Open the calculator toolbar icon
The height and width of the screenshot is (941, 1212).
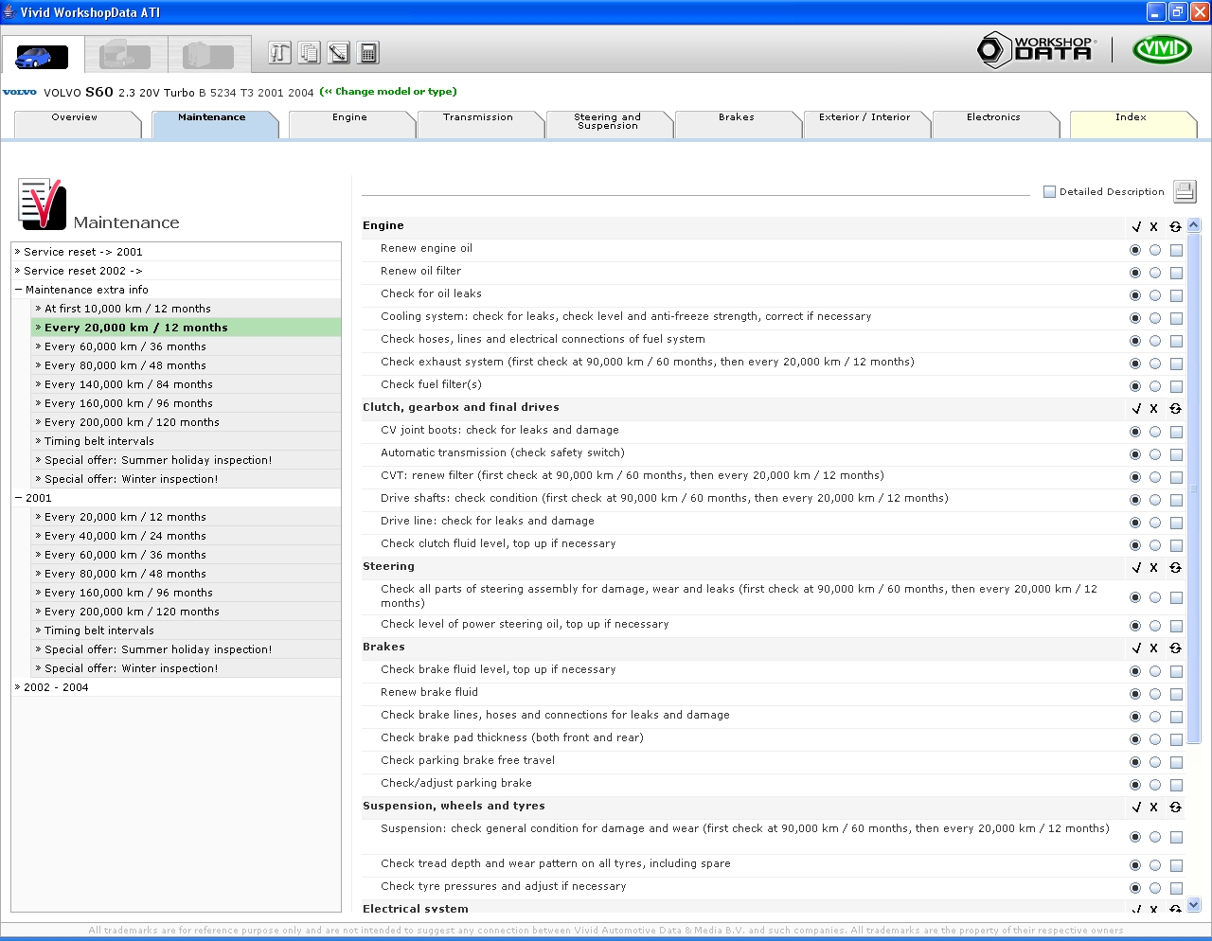368,53
